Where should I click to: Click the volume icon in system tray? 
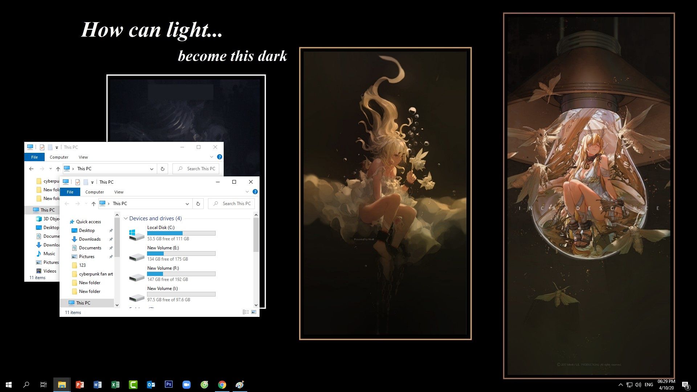tap(638, 385)
